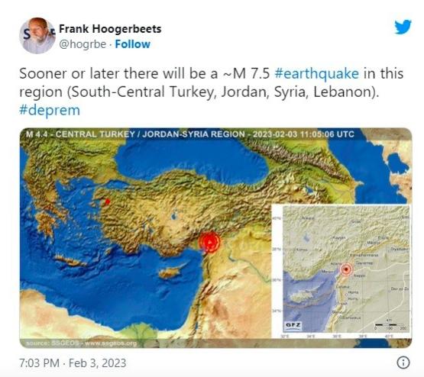Viewport: 424px width, 377px height.
Task: Open the #earthquake hashtag
Action: click(316, 73)
